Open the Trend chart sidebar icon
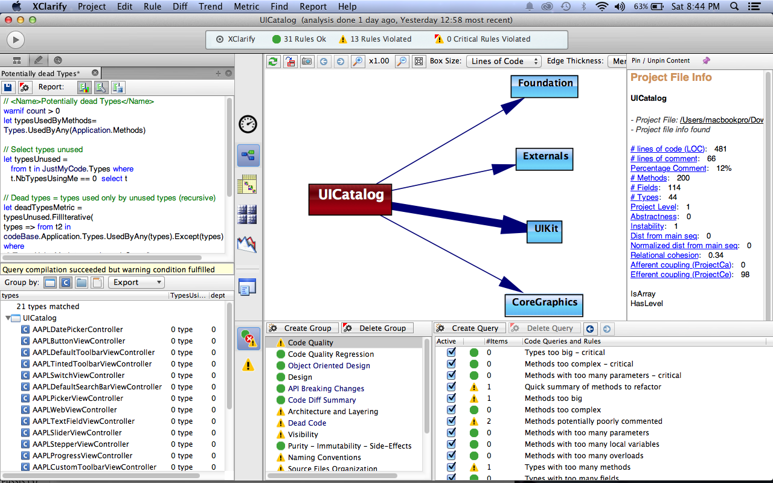The height and width of the screenshot is (483, 773). pos(248,244)
